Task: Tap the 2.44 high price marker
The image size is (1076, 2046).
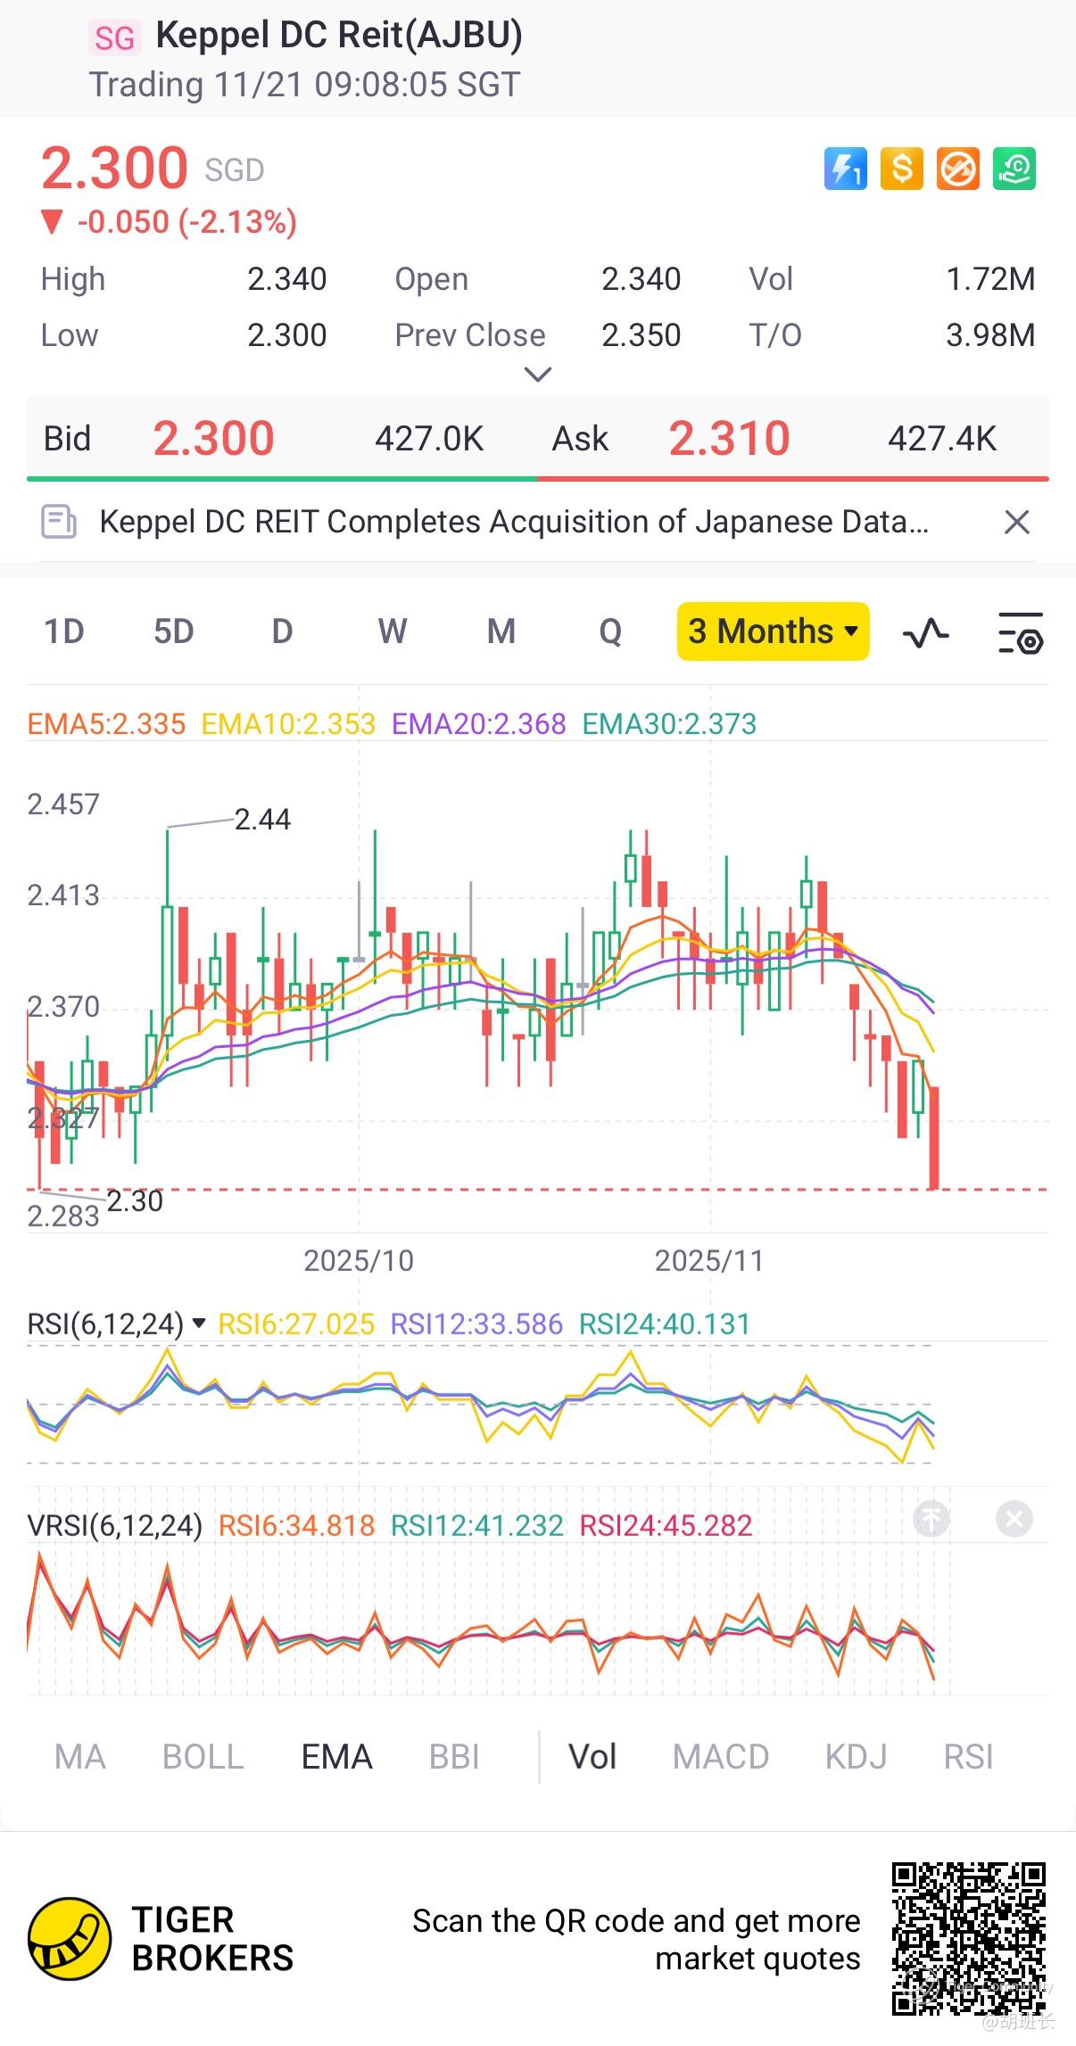Action: click(262, 819)
